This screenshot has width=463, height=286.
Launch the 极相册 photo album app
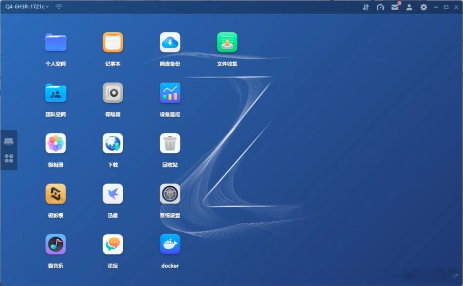[x=56, y=144]
